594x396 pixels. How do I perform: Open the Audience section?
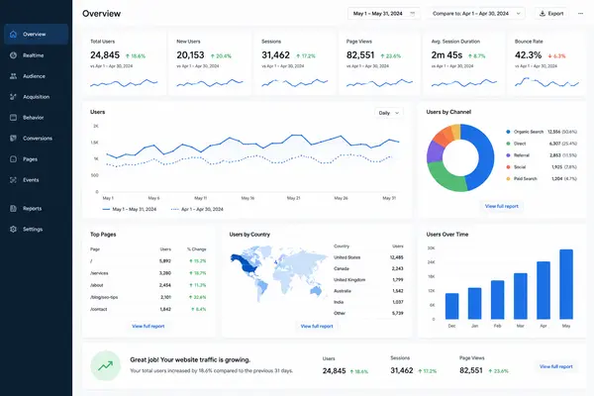pos(37,76)
